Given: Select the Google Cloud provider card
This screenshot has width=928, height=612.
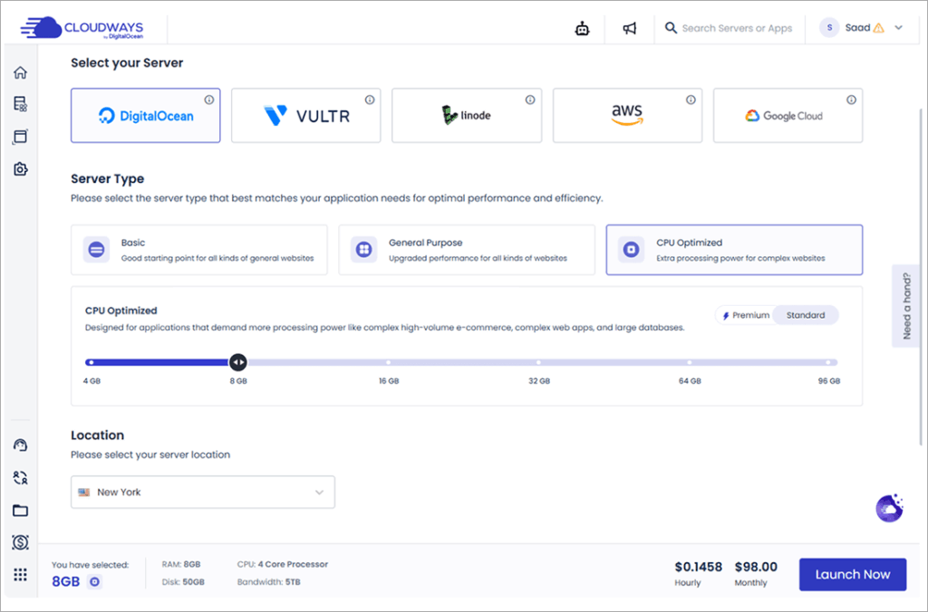Looking at the screenshot, I should tap(788, 116).
